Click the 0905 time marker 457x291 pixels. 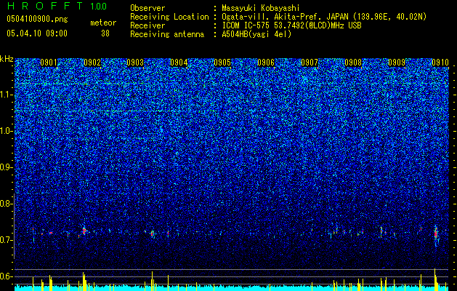coord(222,63)
